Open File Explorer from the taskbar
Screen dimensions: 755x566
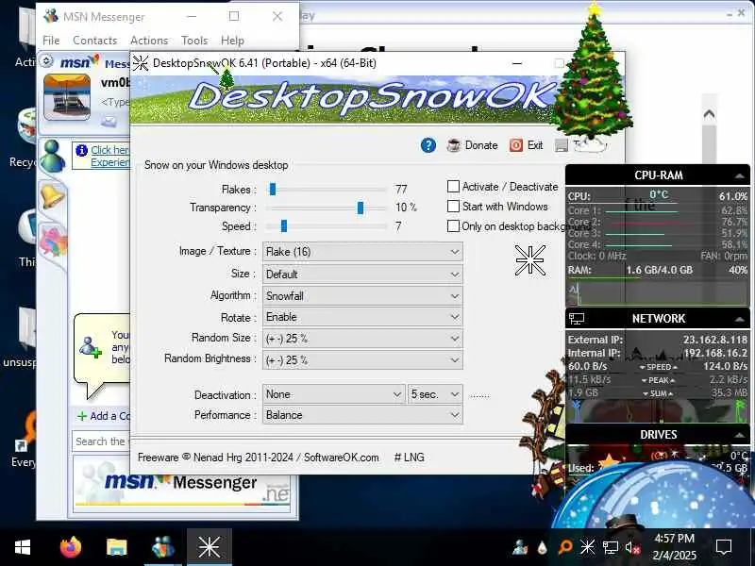coord(116,547)
